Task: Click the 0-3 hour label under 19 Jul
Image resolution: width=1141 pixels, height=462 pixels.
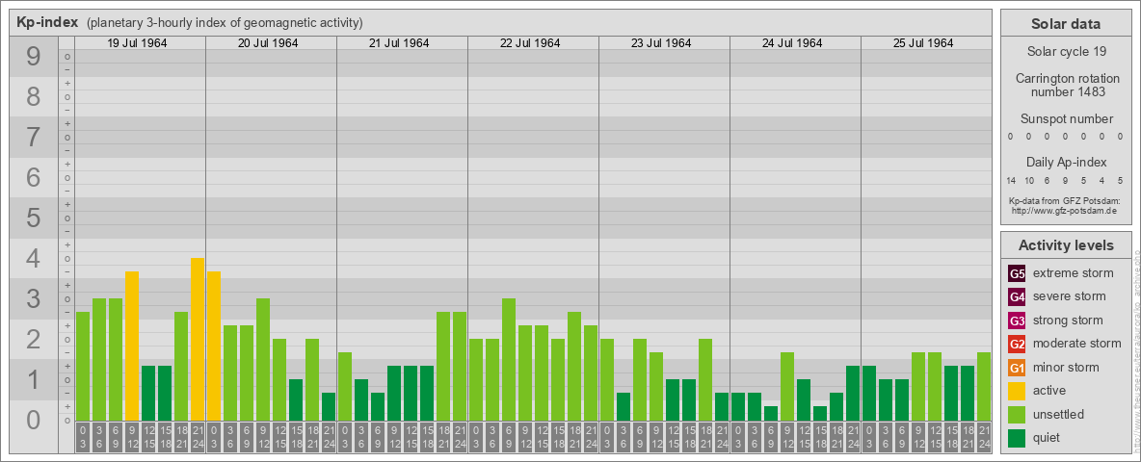Action: point(82,437)
